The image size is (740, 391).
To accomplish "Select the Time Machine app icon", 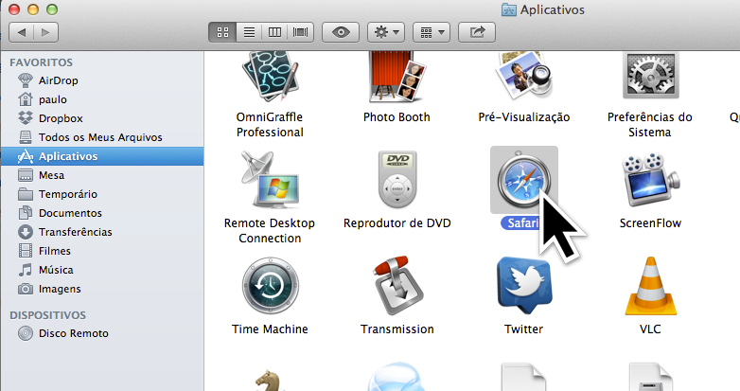I will click(x=270, y=288).
